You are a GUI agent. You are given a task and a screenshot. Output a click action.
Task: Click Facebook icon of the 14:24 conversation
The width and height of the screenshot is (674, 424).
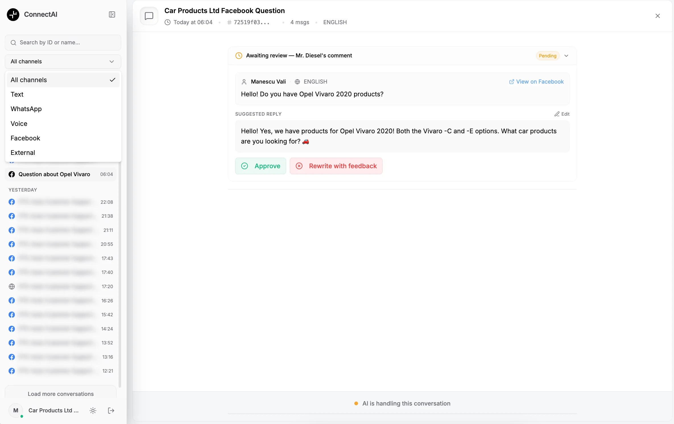[12, 329]
